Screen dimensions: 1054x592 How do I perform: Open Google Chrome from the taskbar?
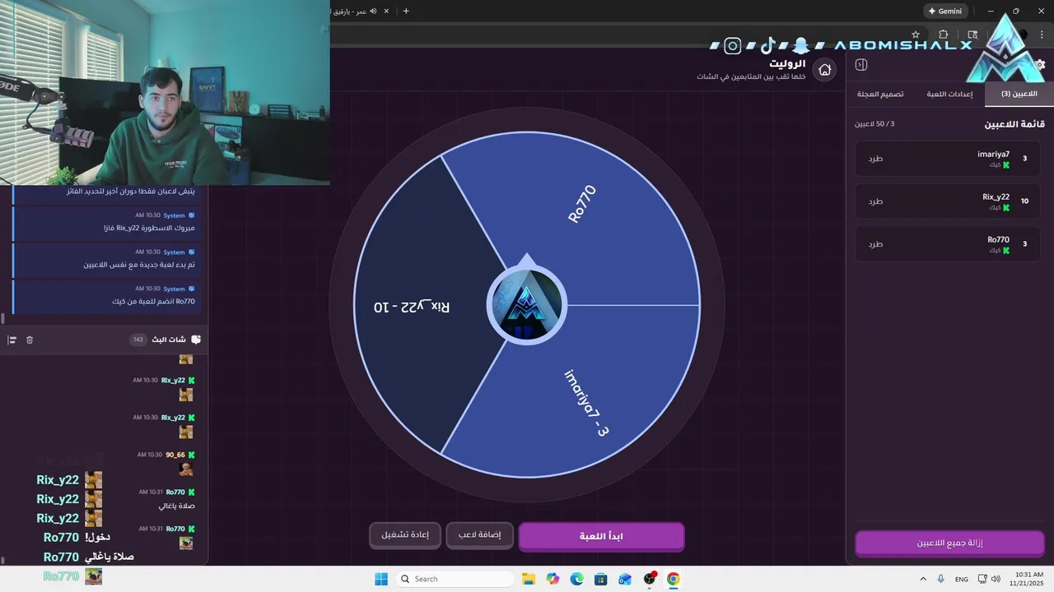[674, 579]
